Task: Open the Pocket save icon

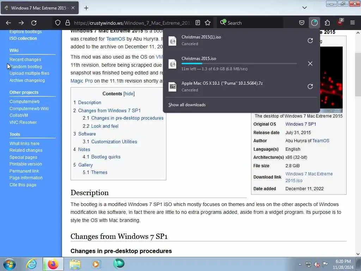Action: 302,23
